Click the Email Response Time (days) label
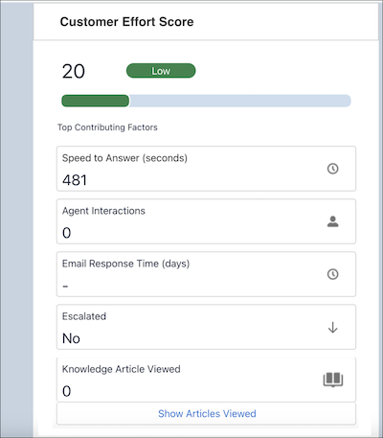This screenshot has width=383, height=438. pos(125,264)
